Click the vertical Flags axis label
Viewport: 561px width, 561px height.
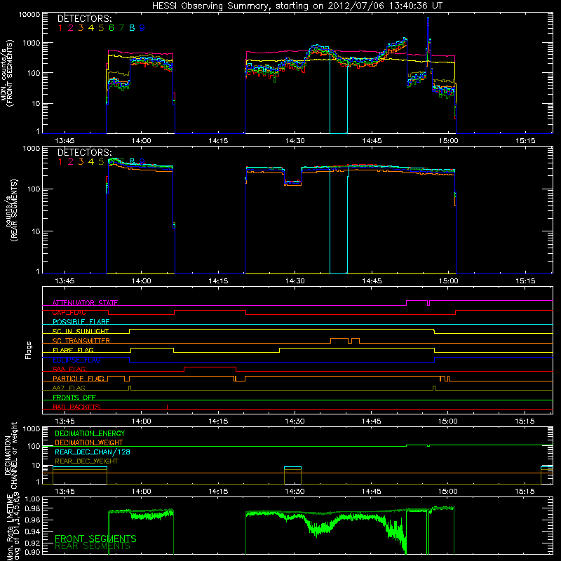(x=28, y=350)
